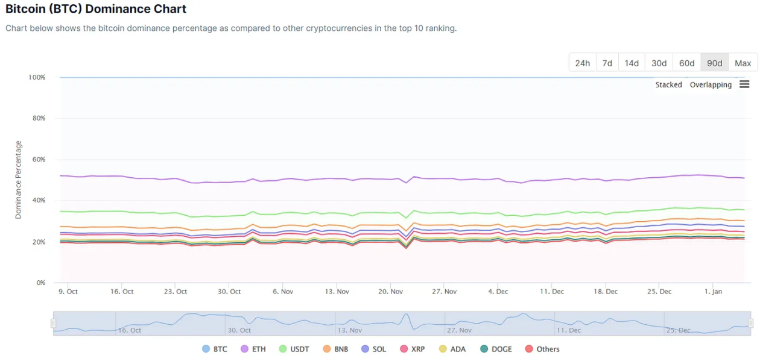This screenshot has height=361, width=760.
Task: Select the 24h time range
Action: [x=583, y=63]
